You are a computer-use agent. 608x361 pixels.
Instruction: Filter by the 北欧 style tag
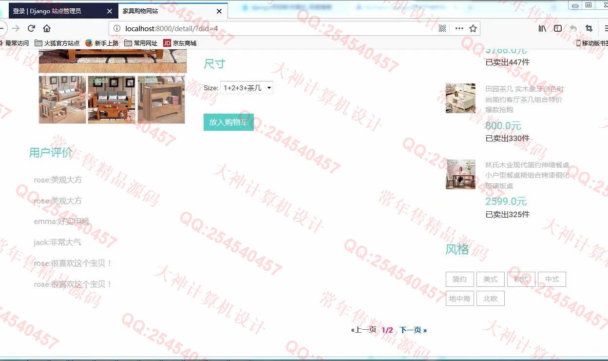coord(491,298)
